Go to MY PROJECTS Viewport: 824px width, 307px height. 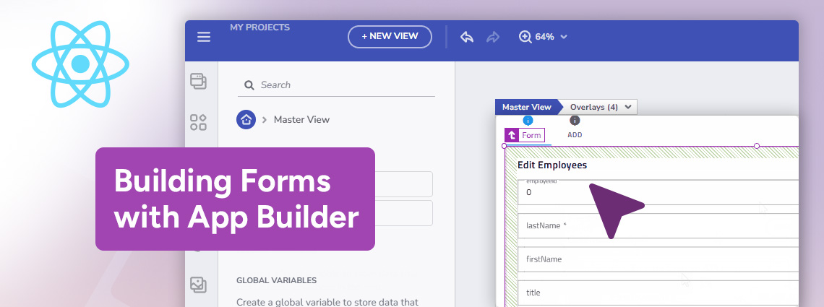coord(259,27)
